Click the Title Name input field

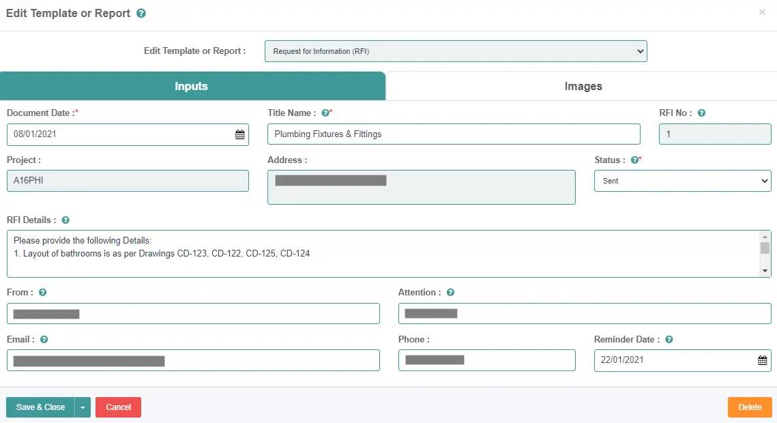pyautogui.click(x=454, y=134)
